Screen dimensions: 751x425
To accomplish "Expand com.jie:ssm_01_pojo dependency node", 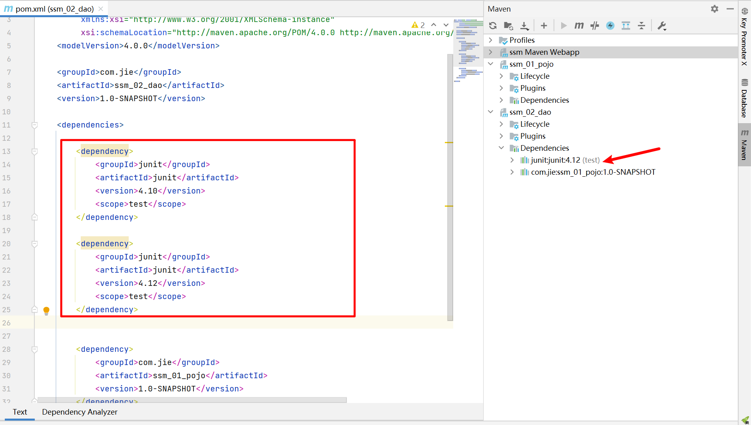I will pos(512,172).
